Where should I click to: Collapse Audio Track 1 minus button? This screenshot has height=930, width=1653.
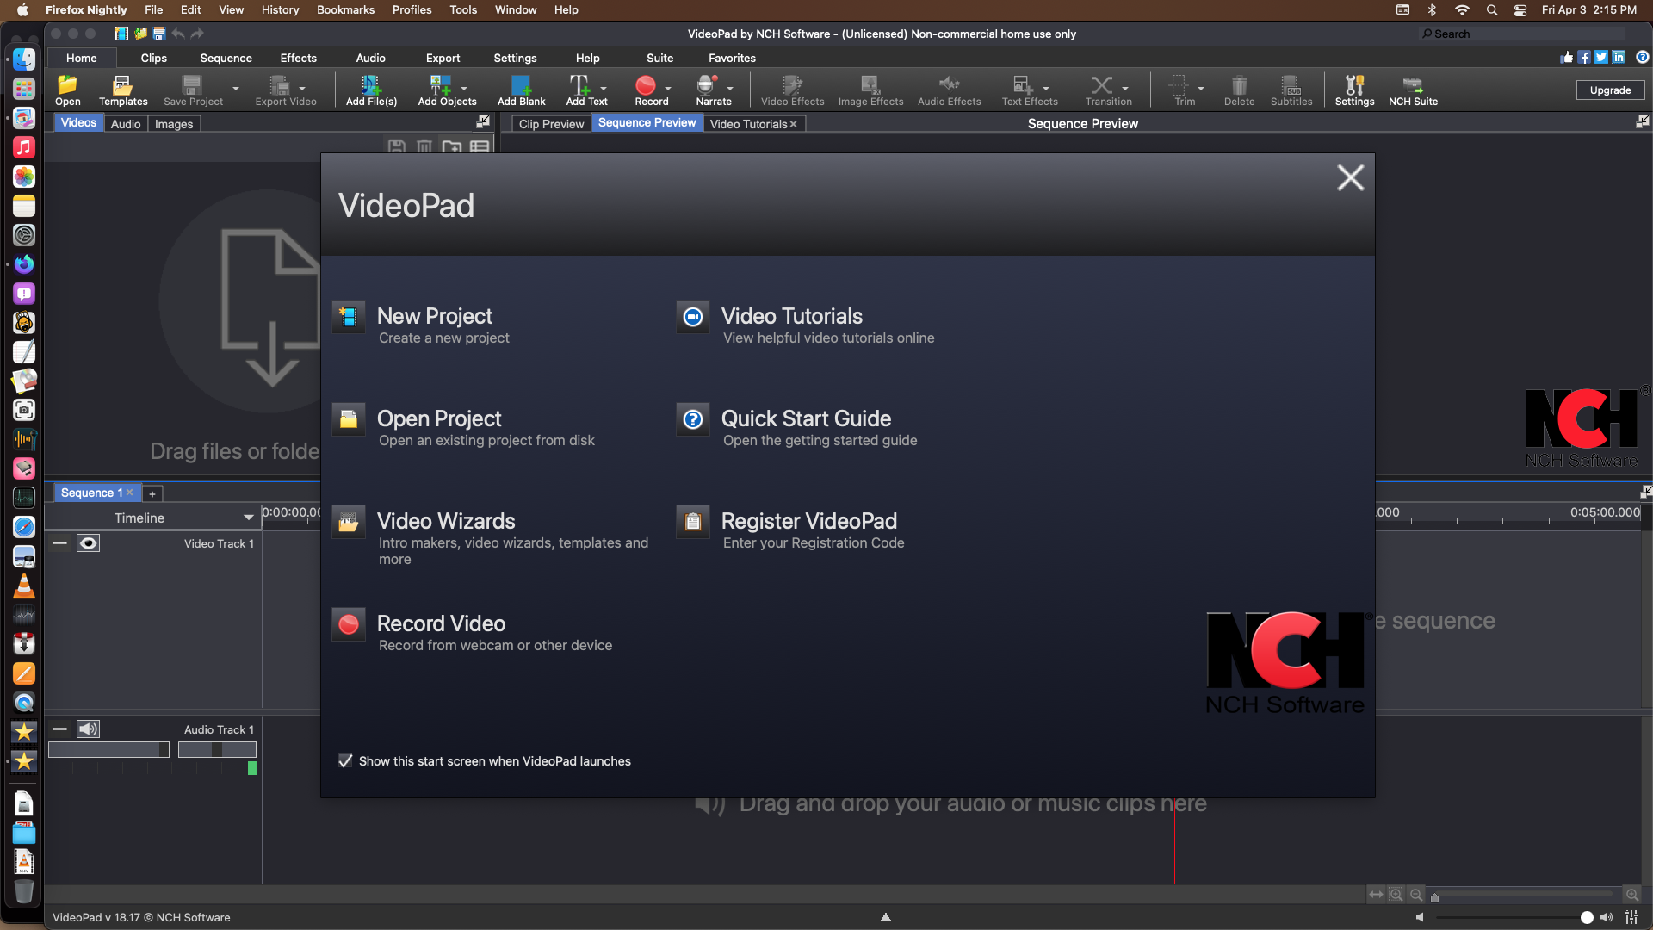59,729
